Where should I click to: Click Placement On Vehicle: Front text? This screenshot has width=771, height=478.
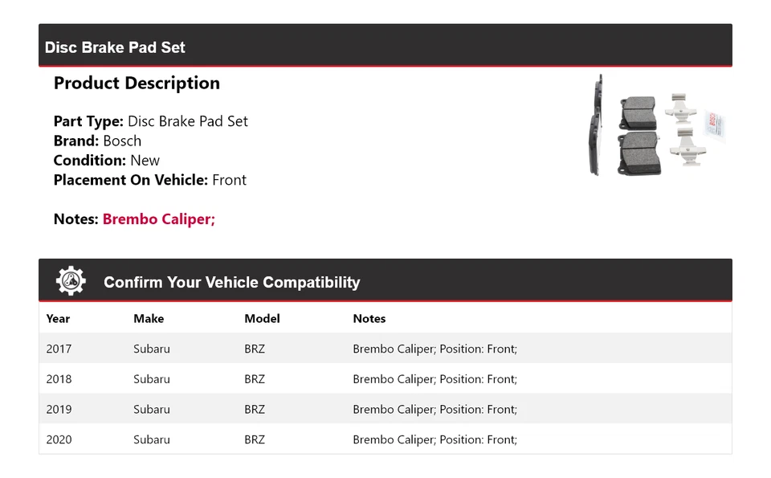pyautogui.click(x=149, y=180)
